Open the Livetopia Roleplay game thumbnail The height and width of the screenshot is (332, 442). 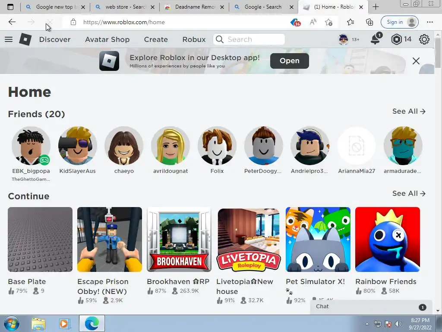[249, 239]
